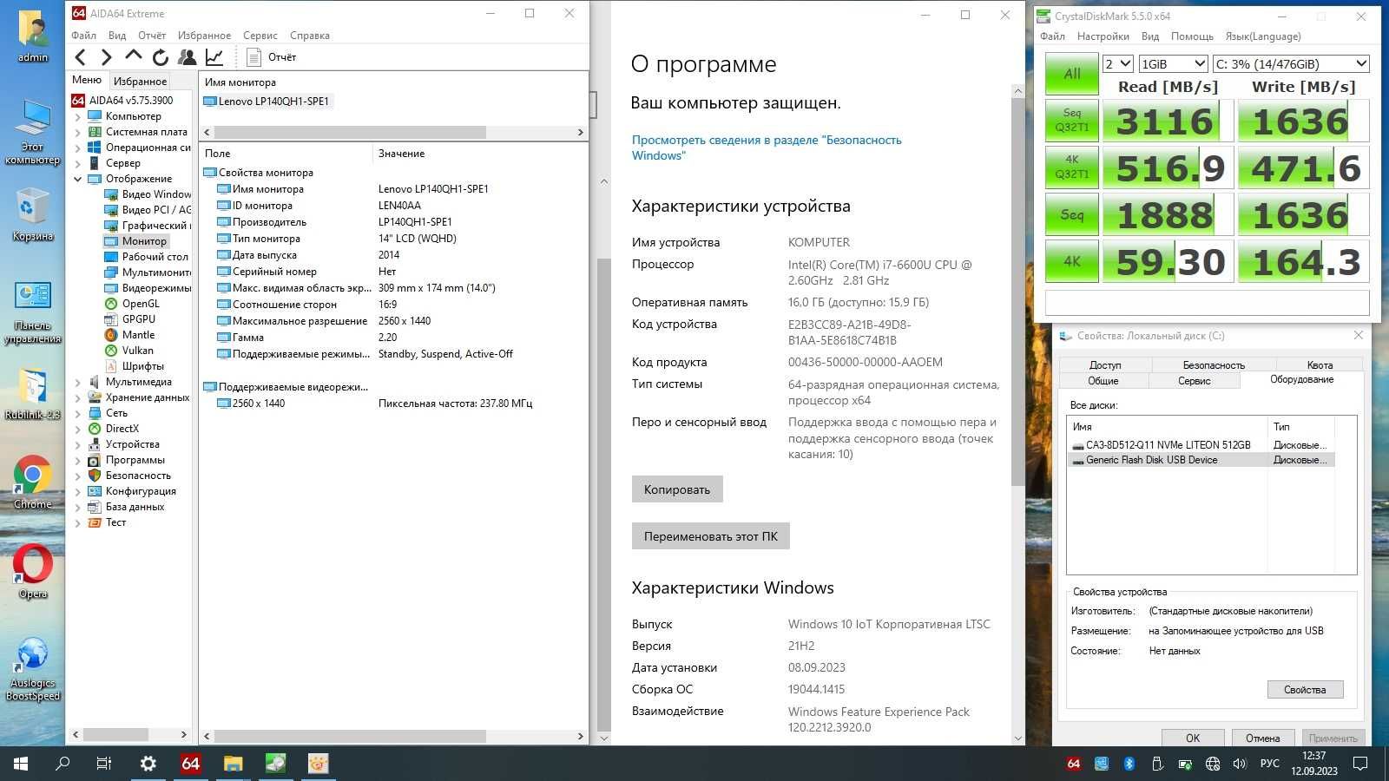Click About page vertical scrollbar
Image resolution: width=1389 pixels, height=781 pixels.
pos(1018,292)
